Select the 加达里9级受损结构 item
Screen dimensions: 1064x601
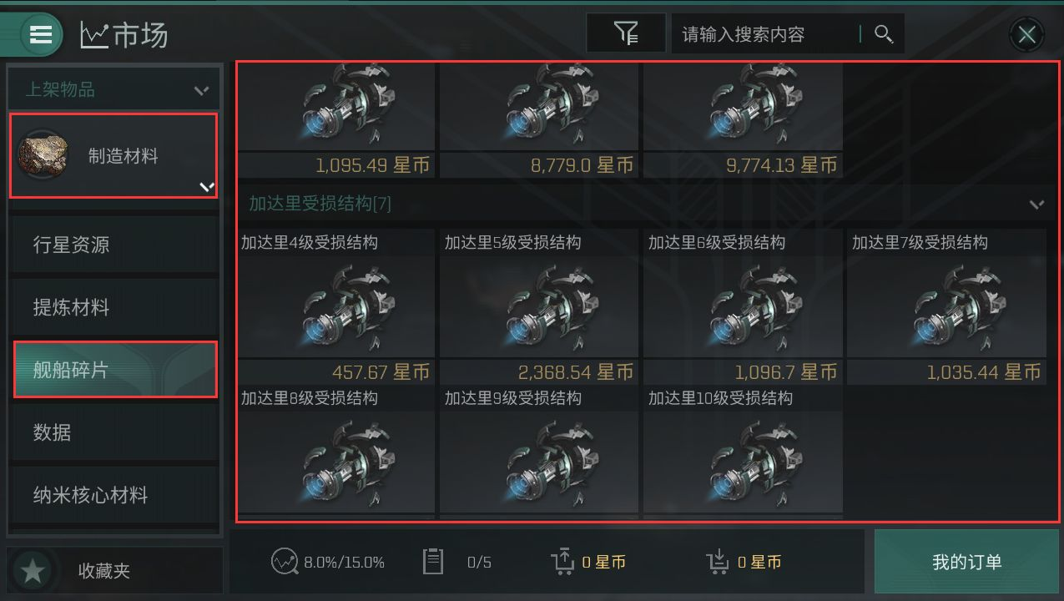[539, 452]
